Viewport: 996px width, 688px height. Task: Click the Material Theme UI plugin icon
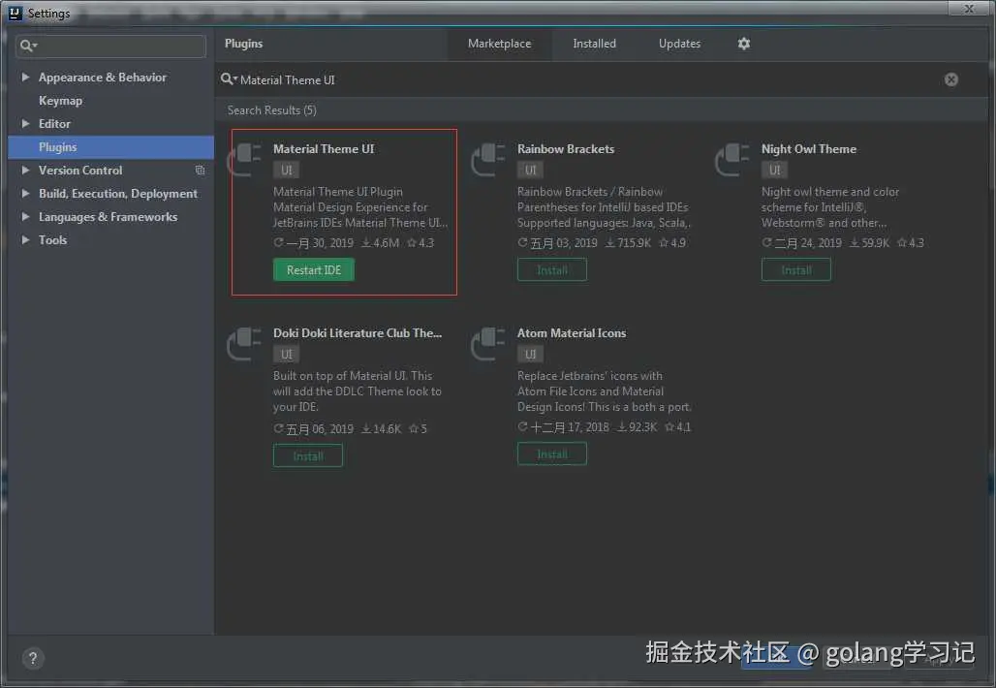(x=244, y=160)
